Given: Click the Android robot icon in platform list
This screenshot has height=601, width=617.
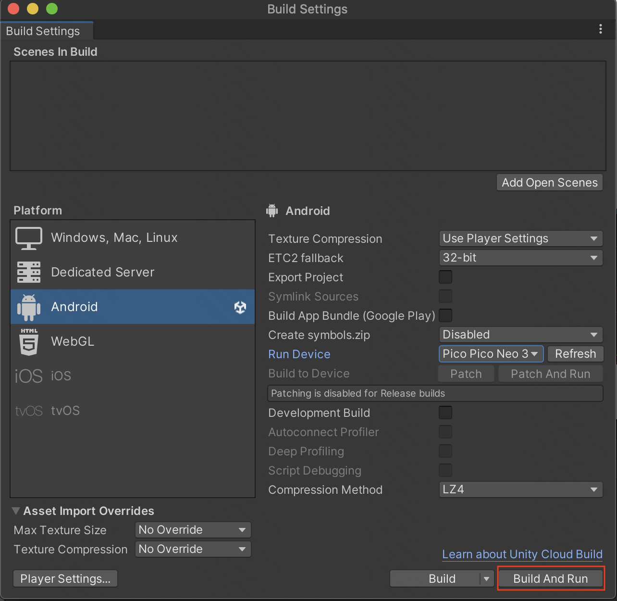Looking at the screenshot, I should (x=29, y=307).
